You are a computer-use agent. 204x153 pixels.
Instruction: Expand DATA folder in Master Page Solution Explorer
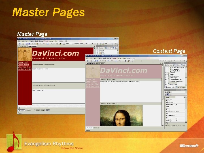[x=97, y=52]
